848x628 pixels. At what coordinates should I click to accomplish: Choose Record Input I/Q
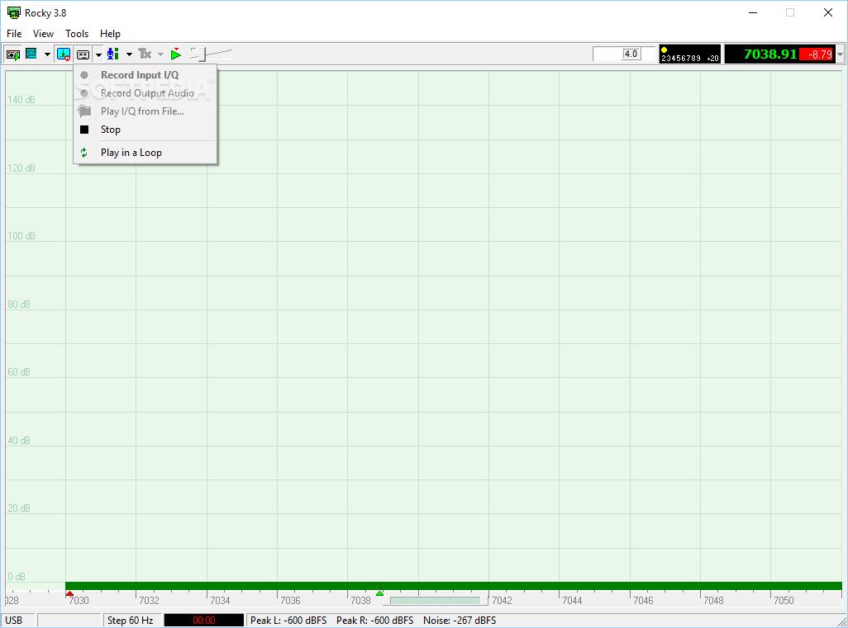pos(145,75)
